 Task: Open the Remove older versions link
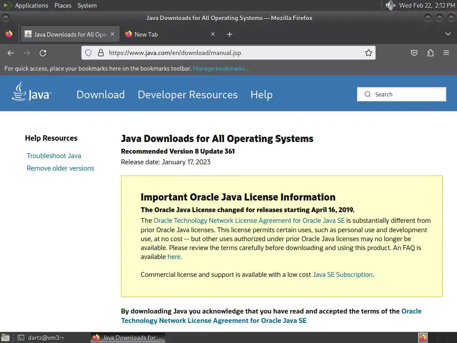click(x=60, y=168)
